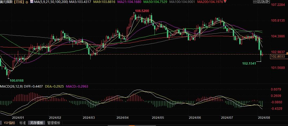Open MACD(26,12,9) parameter settings
The width and height of the screenshot is (288, 126).
(x=12, y=86)
